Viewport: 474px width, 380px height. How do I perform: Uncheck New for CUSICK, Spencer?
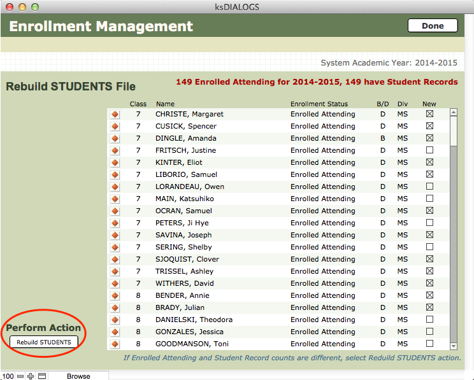click(x=429, y=126)
